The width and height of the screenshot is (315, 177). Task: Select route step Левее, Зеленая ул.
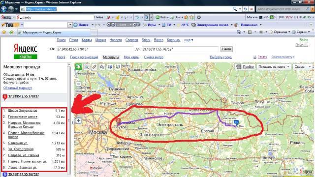23,167
